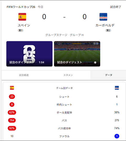The width and height of the screenshot is (126, 141).
Task: Click the red 92% pass accuracy badge
Action: (12, 128)
